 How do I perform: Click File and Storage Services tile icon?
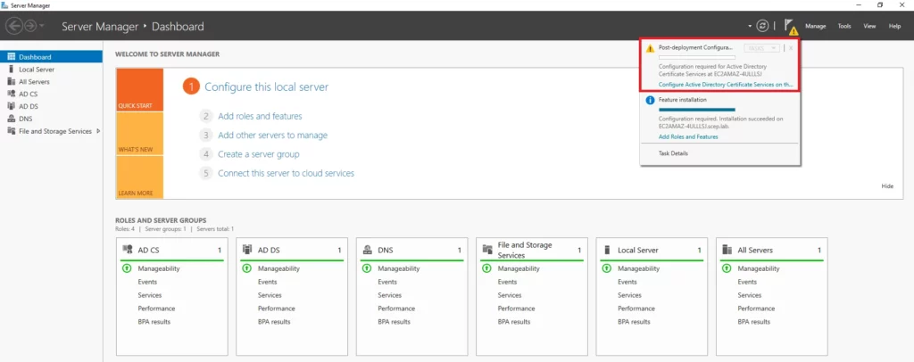pos(487,250)
